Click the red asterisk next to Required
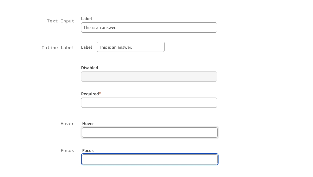The height and width of the screenshot is (177, 313). coord(100,93)
